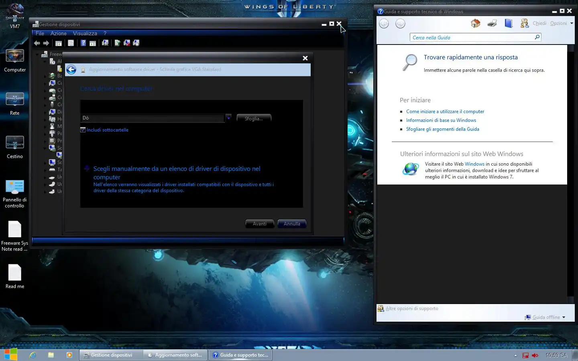Click update driver software toolbar icon

[x=117, y=43]
